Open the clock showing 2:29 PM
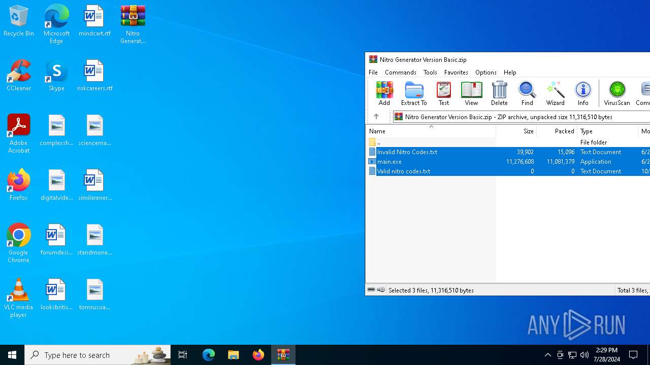This screenshot has width=650, height=365. pos(607,355)
